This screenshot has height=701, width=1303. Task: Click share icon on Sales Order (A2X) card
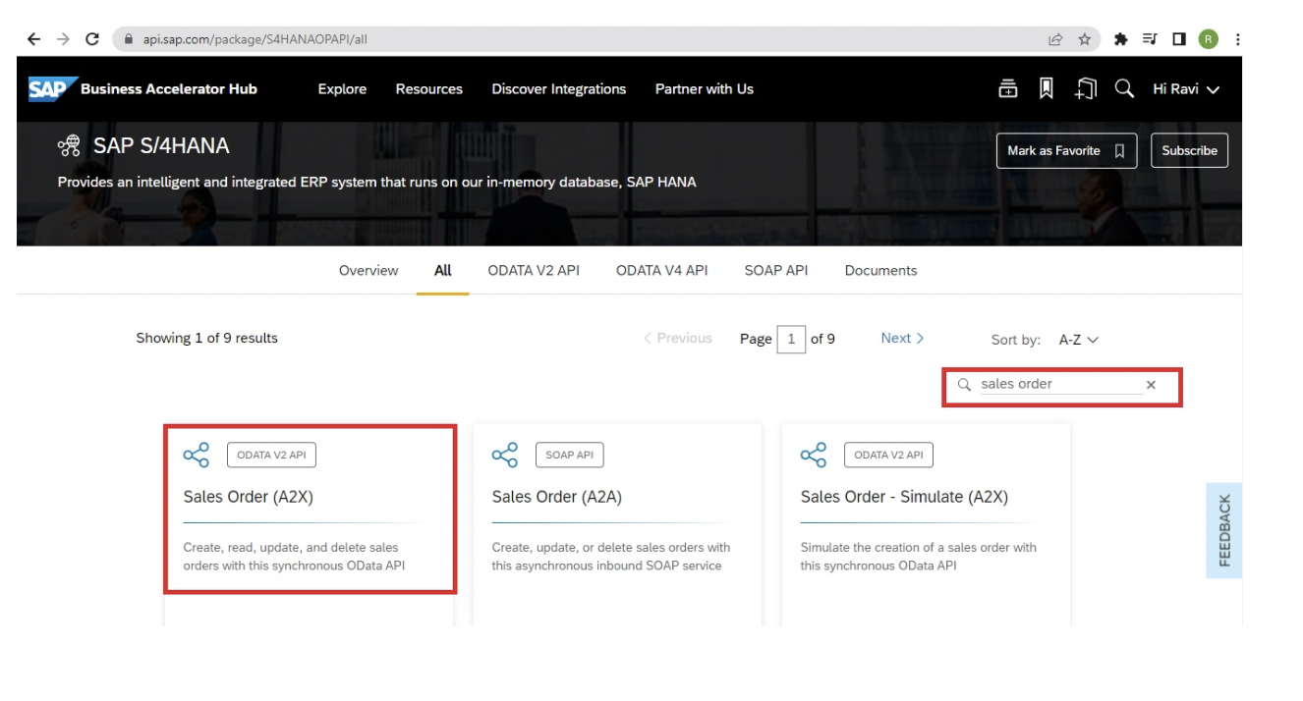197,455
